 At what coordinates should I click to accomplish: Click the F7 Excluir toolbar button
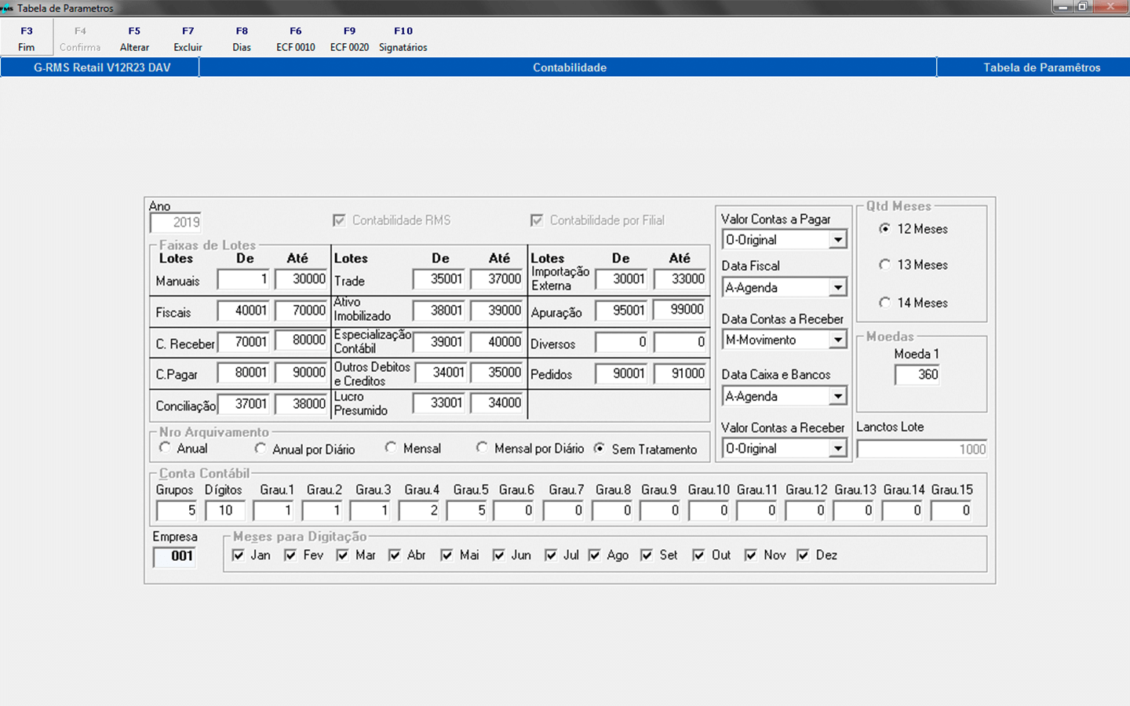(188, 38)
